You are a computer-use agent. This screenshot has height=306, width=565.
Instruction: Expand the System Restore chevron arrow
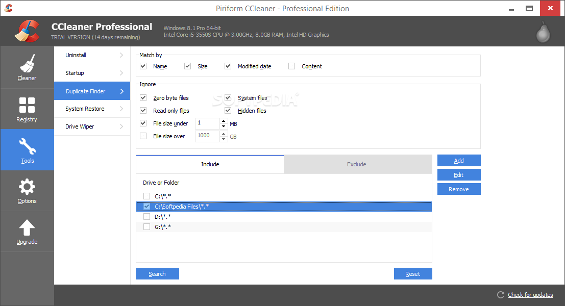121,109
